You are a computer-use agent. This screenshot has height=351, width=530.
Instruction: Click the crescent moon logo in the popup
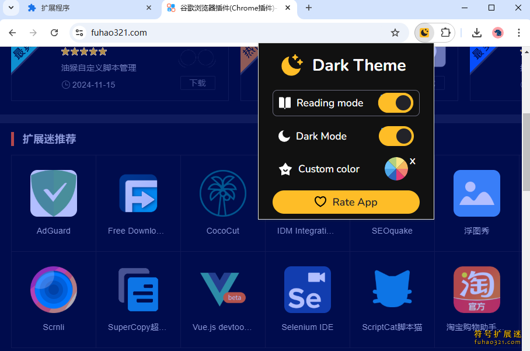coord(292,65)
